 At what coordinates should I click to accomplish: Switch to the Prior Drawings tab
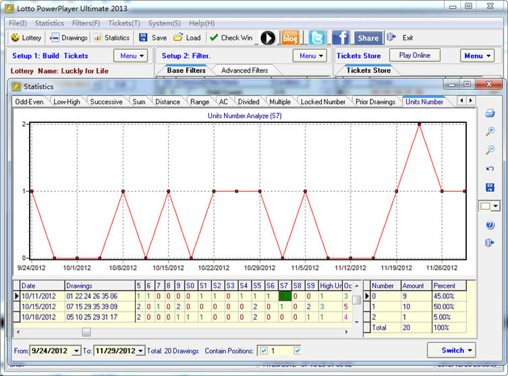375,102
